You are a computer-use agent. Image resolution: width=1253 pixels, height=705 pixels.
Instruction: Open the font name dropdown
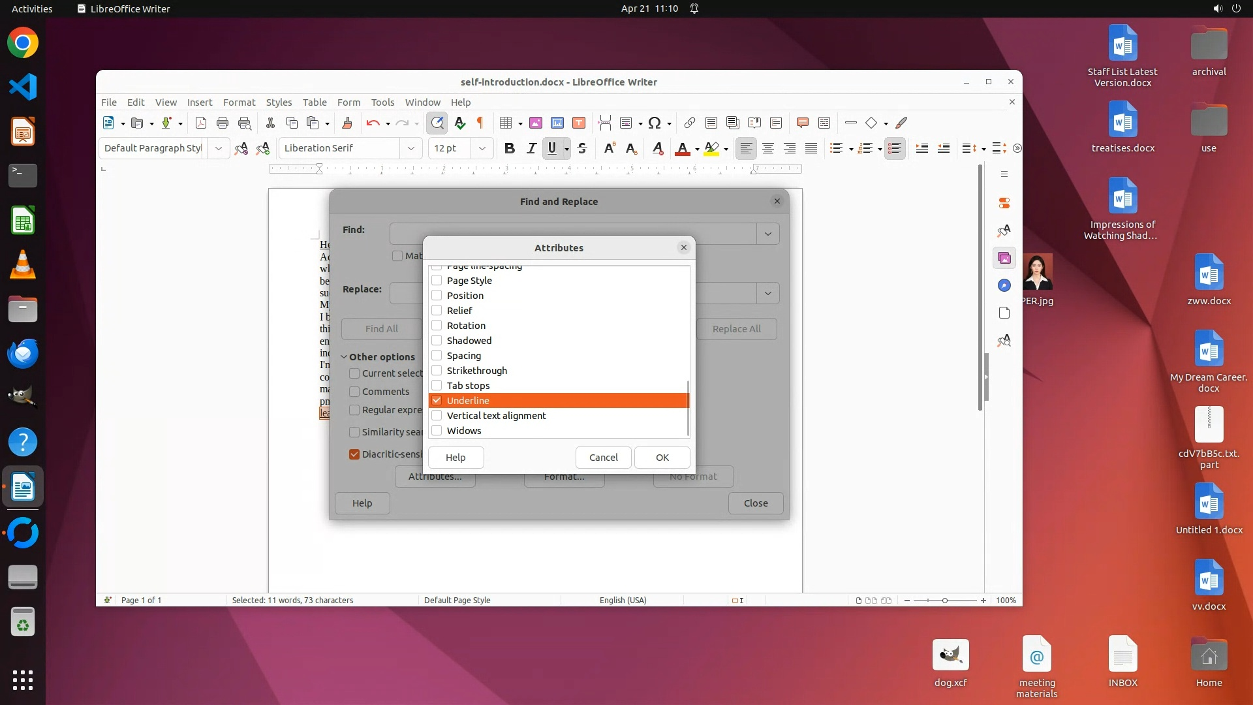click(x=410, y=148)
